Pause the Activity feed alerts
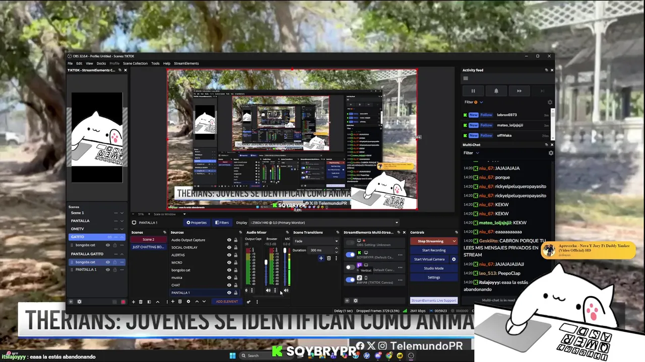This screenshot has height=362, width=645. click(x=473, y=91)
